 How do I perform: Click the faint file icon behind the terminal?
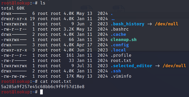pyautogui.click(x=86, y=9)
